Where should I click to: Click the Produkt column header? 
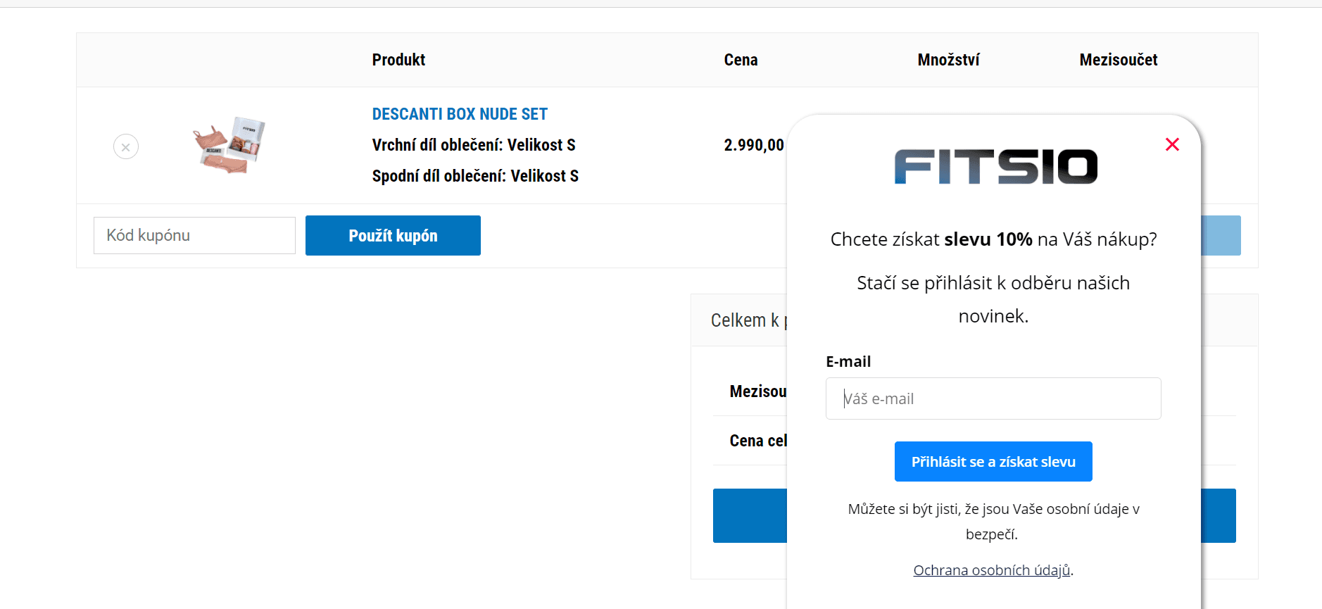(x=398, y=60)
